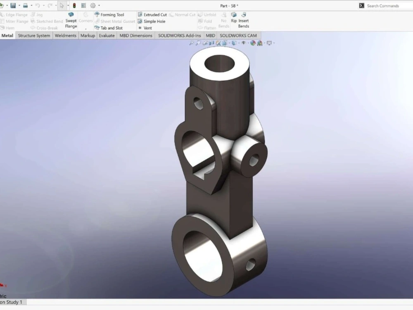Image resolution: width=413 pixels, height=310 pixels.
Task: Open the Evaluate tab
Action: pyautogui.click(x=107, y=35)
